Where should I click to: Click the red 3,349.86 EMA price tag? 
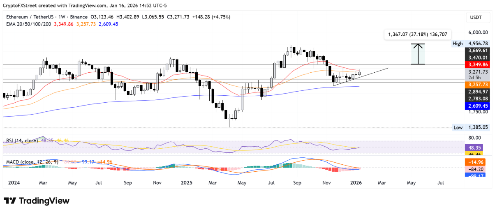[477, 65]
